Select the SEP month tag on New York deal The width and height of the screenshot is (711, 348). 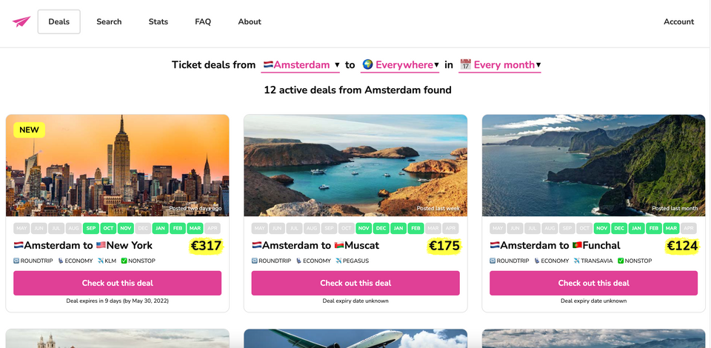[x=91, y=228]
